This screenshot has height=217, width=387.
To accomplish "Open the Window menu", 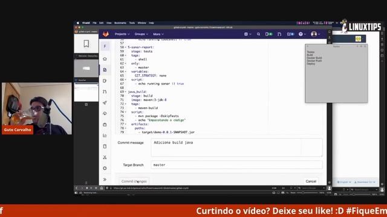I will point(141,23).
